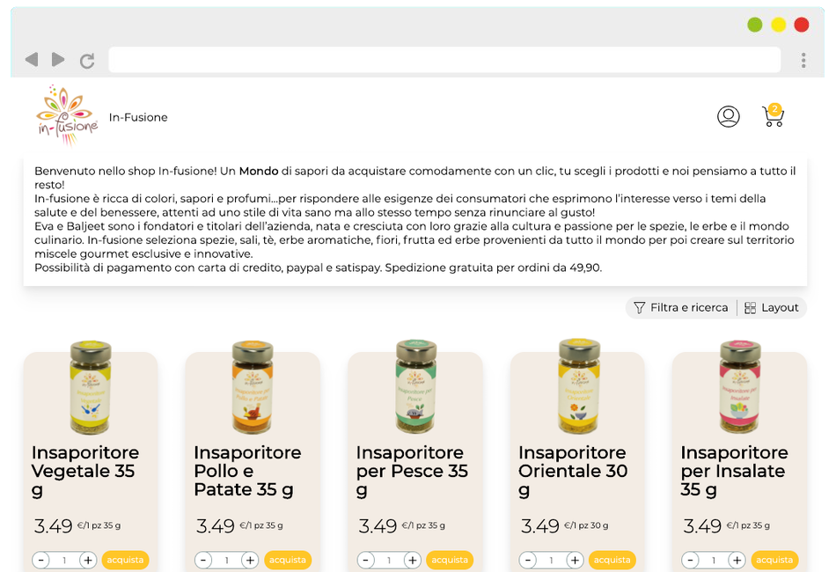Click the Insaporitore Pollo e Patate title
The height and width of the screenshot is (572, 836).
[x=247, y=472]
